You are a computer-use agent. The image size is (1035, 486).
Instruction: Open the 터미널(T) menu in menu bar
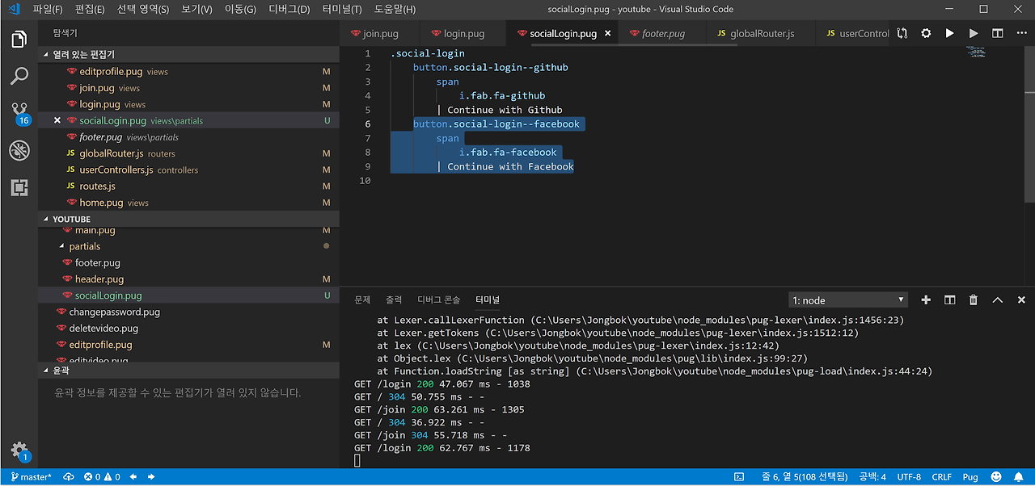point(340,10)
